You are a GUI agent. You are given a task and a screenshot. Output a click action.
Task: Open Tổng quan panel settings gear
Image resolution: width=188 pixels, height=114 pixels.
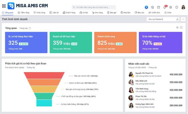click(177, 28)
